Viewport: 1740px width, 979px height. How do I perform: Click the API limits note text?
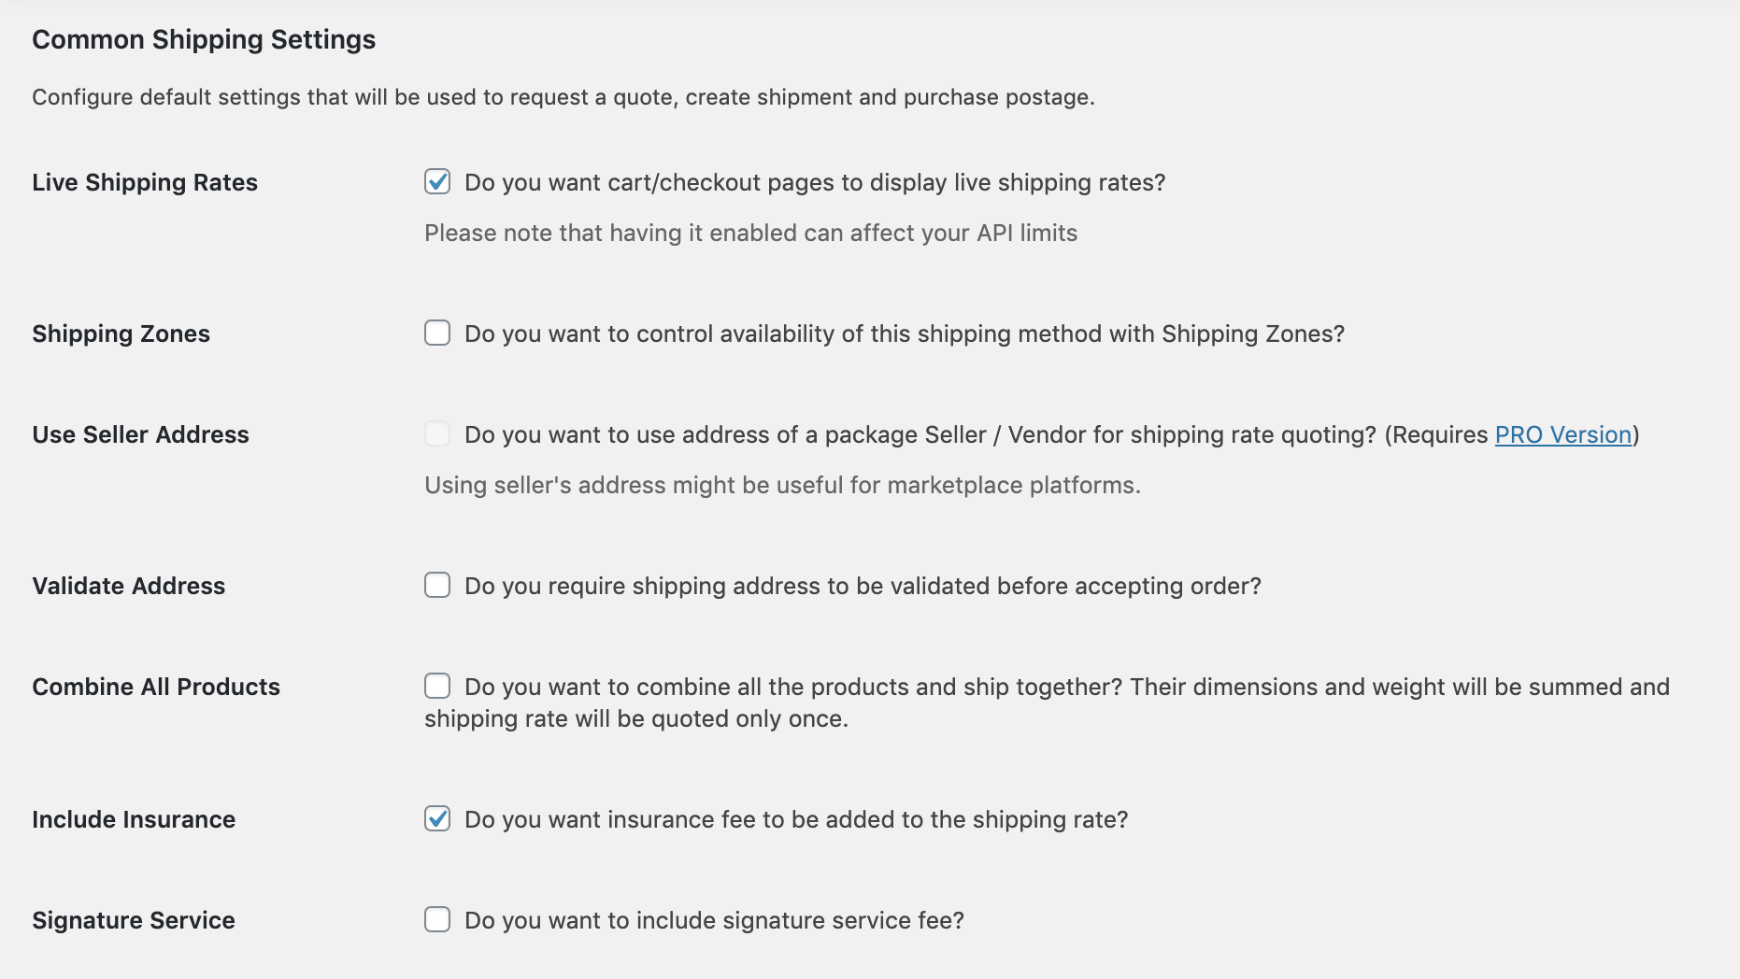tap(750, 233)
